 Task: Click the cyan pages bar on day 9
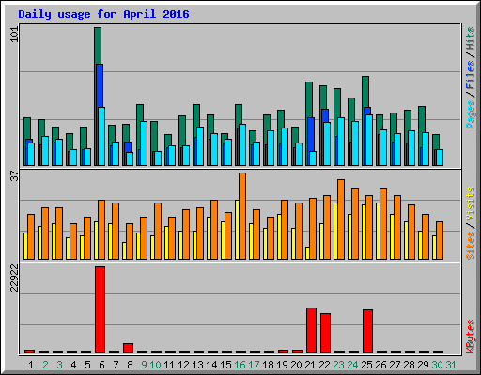144,143
